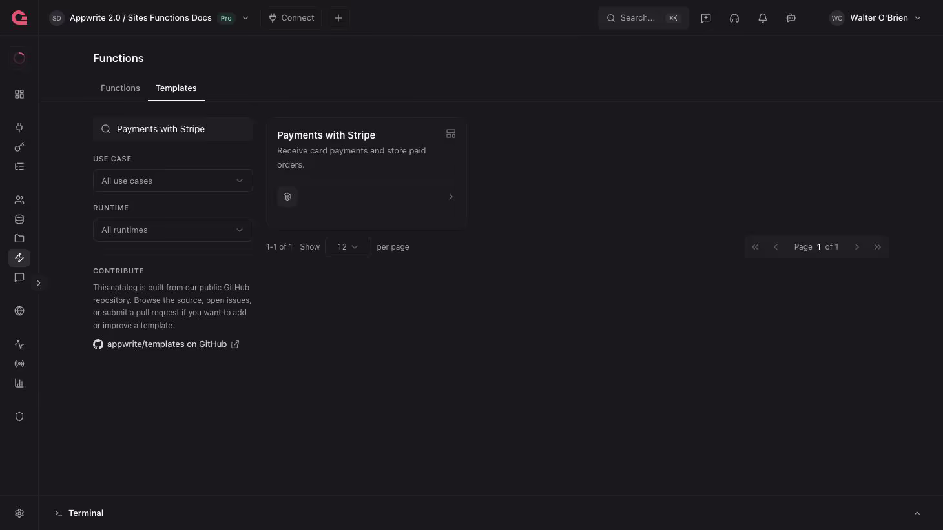
Task: Open the Overview dashboard grid icon
Action: point(19,94)
